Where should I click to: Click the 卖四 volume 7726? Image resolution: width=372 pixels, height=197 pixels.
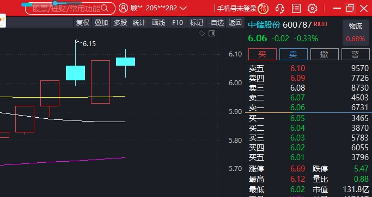(360, 78)
